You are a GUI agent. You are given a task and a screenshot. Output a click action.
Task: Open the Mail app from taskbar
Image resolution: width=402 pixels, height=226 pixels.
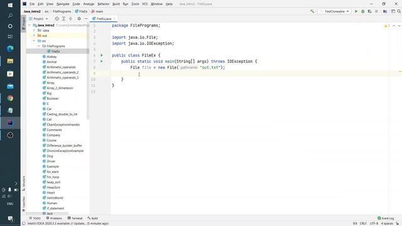(10, 86)
